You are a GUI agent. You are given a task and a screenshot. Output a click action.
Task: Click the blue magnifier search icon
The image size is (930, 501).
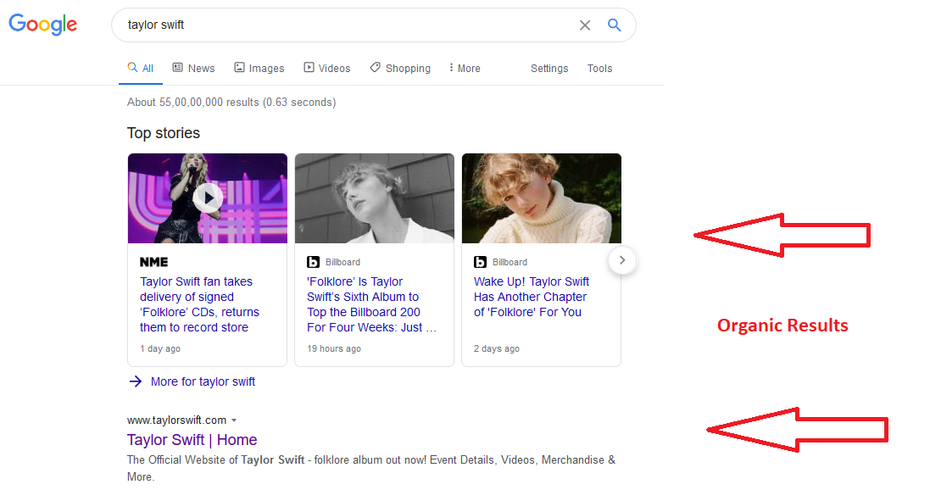point(615,25)
